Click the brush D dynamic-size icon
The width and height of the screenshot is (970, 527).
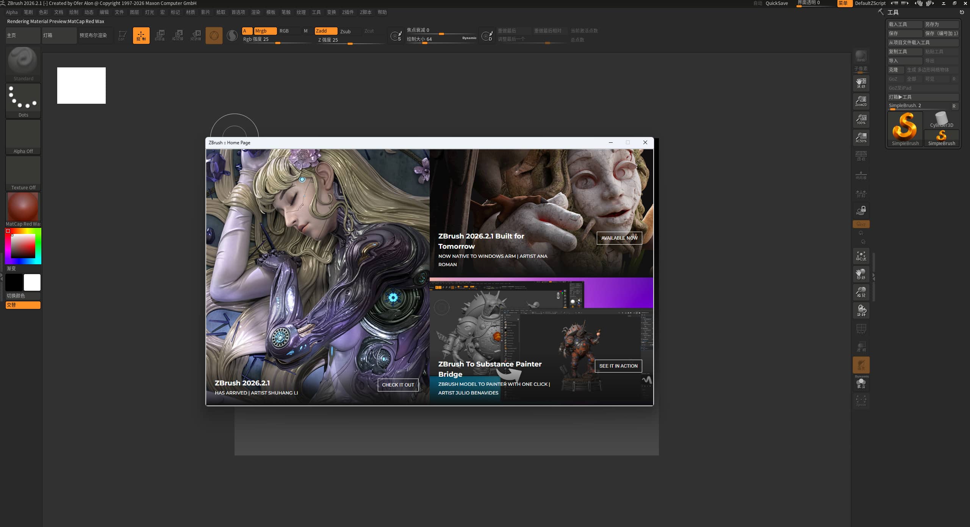coord(487,36)
